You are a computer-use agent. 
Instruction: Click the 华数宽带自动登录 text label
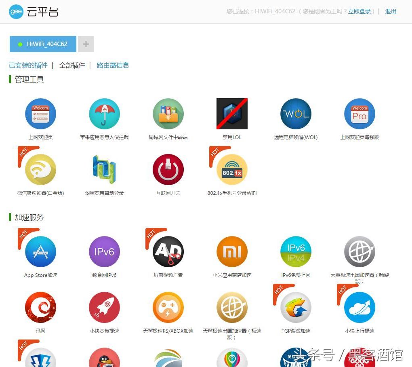pyautogui.click(x=104, y=193)
